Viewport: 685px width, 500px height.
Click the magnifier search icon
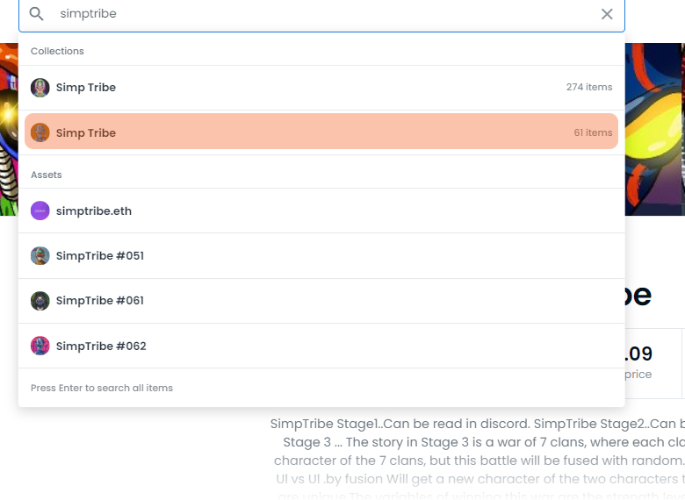point(36,14)
